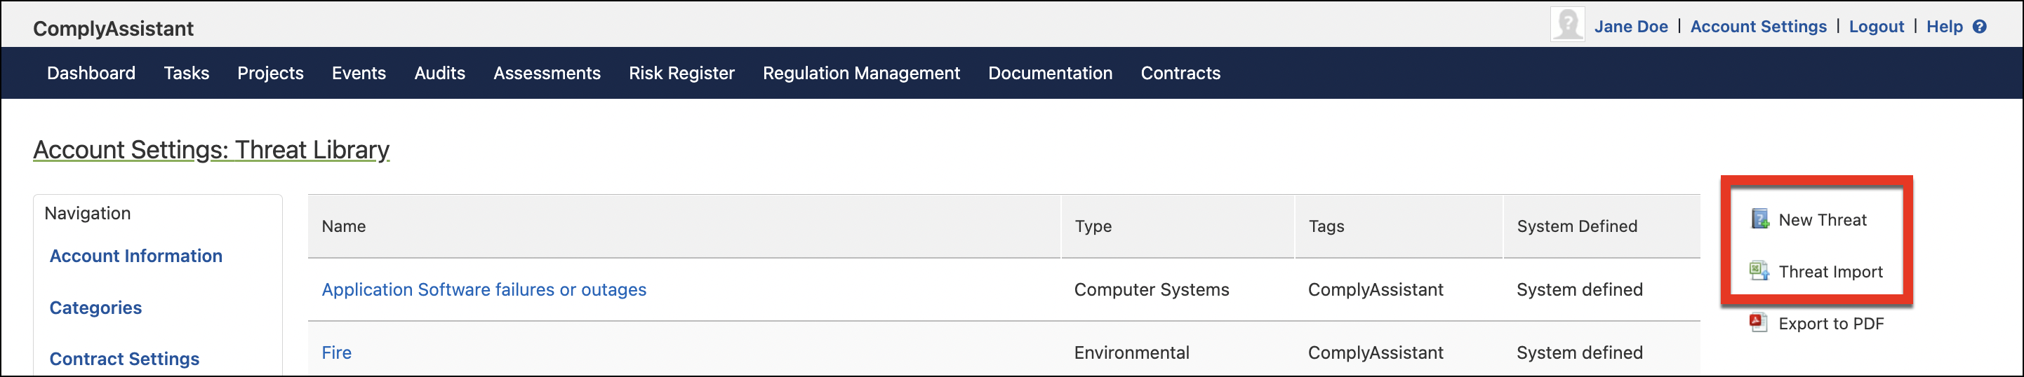The height and width of the screenshot is (377, 2024).
Task: Open Account Settings in the top bar
Action: point(1759,27)
